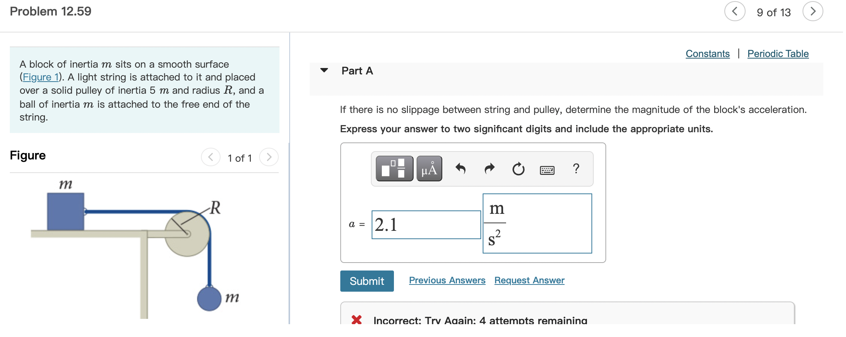The width and height of the screenshot is (846, 337).
Task: Click the reset answer icon
Action: pos(518,169)
